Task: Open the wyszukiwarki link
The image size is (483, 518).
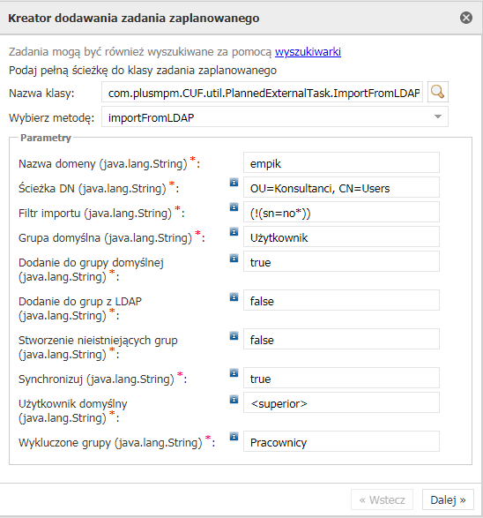Action: coord(308,52)
